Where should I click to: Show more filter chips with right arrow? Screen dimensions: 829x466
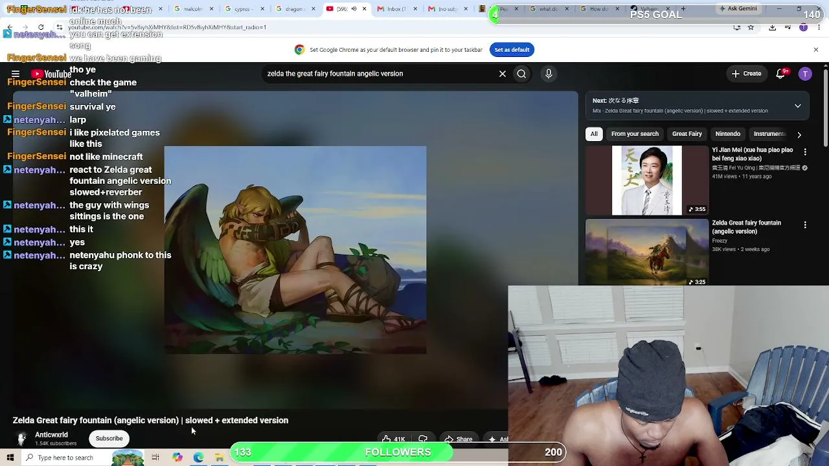[799, 135]
